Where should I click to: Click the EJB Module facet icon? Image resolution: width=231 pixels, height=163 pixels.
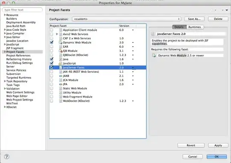[61, 51]
